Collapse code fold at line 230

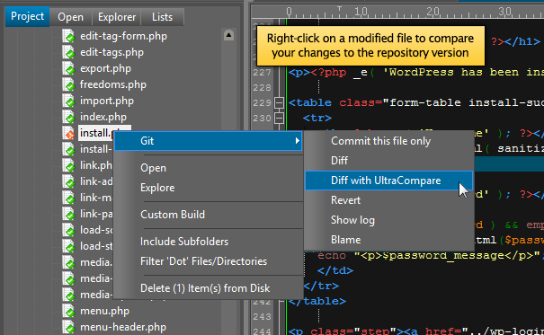pos(279,119)
